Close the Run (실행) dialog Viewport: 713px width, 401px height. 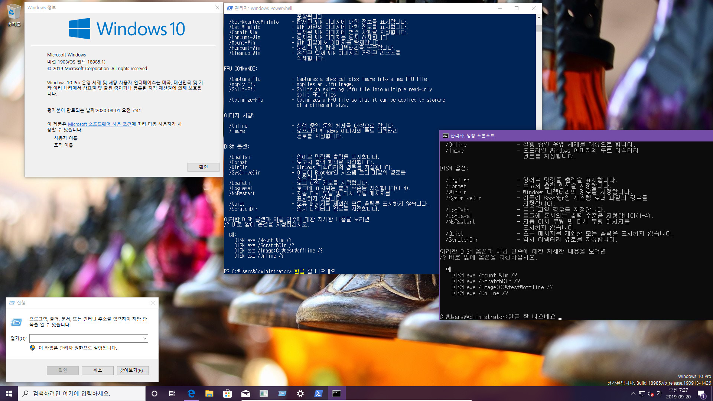click(153, 303)
